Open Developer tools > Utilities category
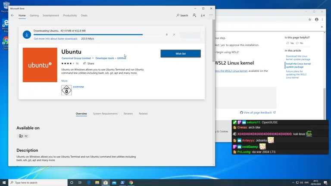This screenshot has height=186, width=331. tap(111, 58)
